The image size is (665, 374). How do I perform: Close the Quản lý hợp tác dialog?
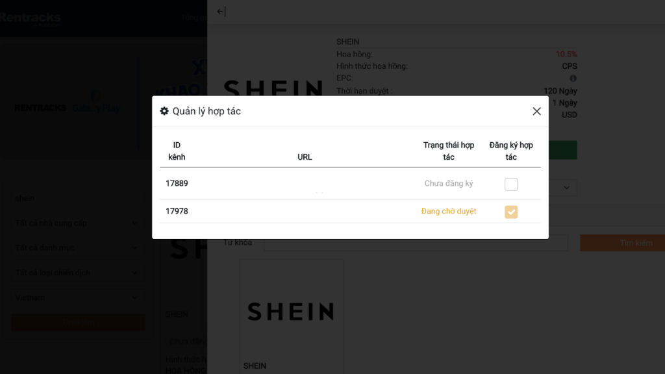click(x=536, y=111)
